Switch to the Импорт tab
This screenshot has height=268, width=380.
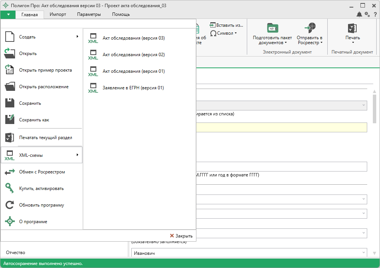pos(58,14)
